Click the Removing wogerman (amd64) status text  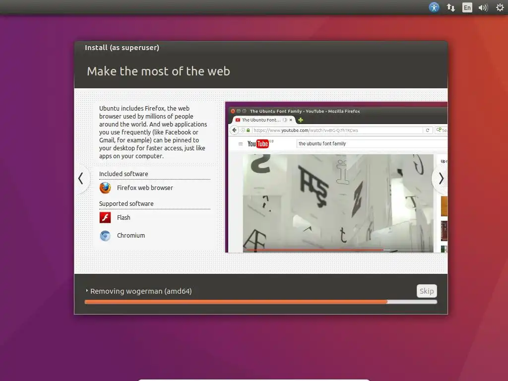[141, 291]
